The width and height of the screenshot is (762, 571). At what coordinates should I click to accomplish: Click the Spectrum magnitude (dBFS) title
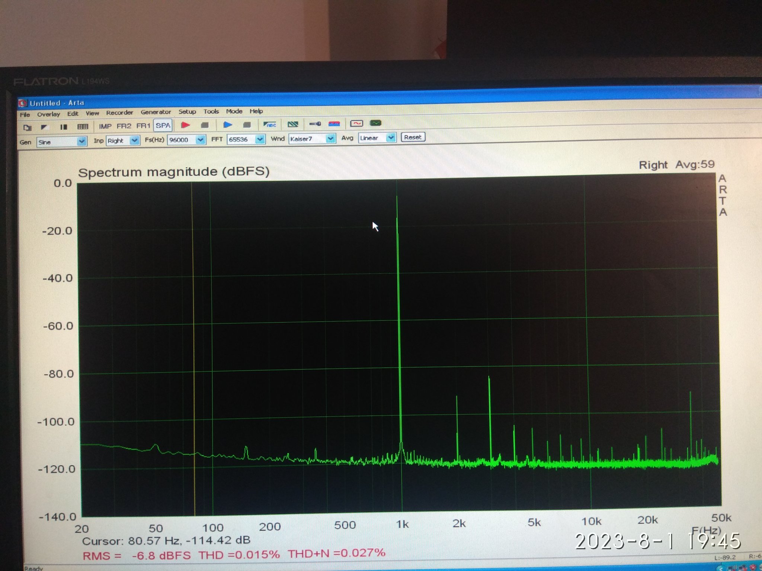click(174, 172)
